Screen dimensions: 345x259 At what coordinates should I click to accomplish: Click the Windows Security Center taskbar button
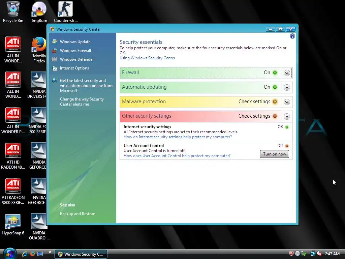[x=81, y=254]
